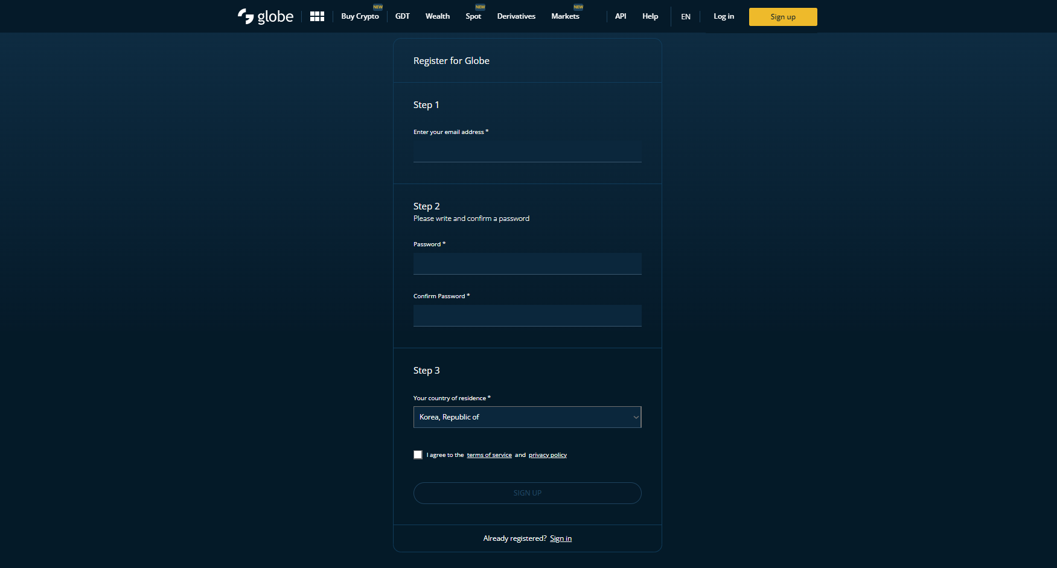Open the apps grid menu icon
This screenshot has width=1057, height=568.
317,16
